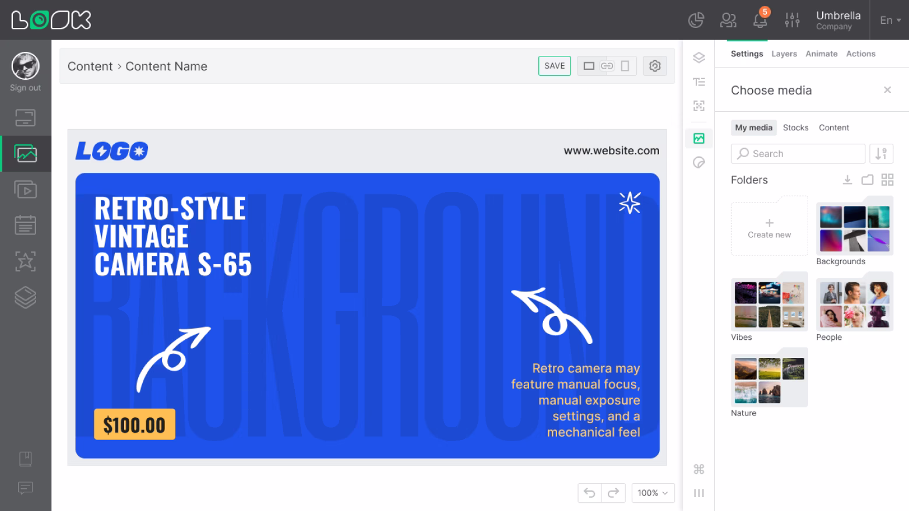Select the scan frame tool in editor toolbar
Image resolution: width=909 pixels, height=511 pixels.
(699, 105)
